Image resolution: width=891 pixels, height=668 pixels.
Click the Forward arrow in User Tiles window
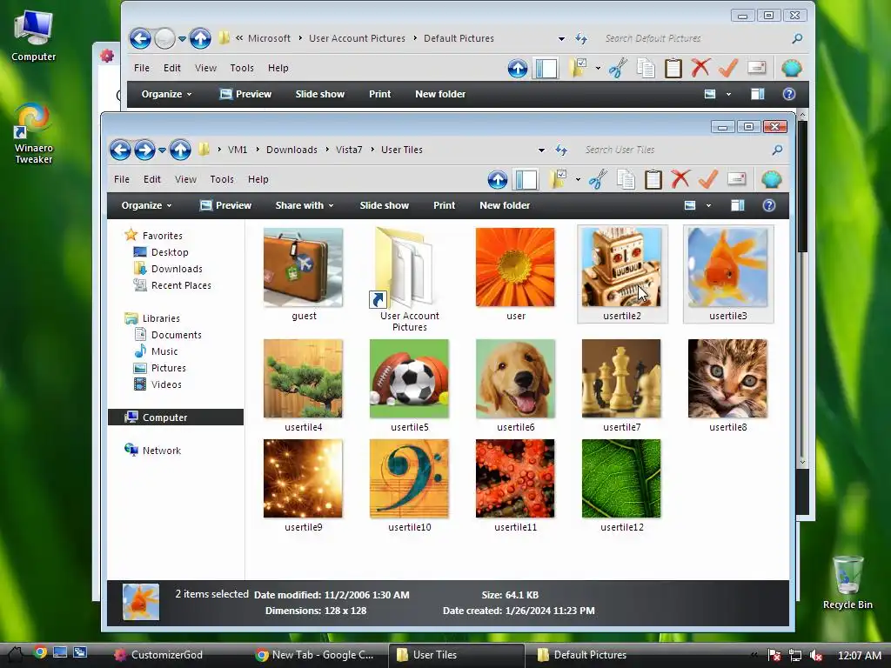point(144,150)
